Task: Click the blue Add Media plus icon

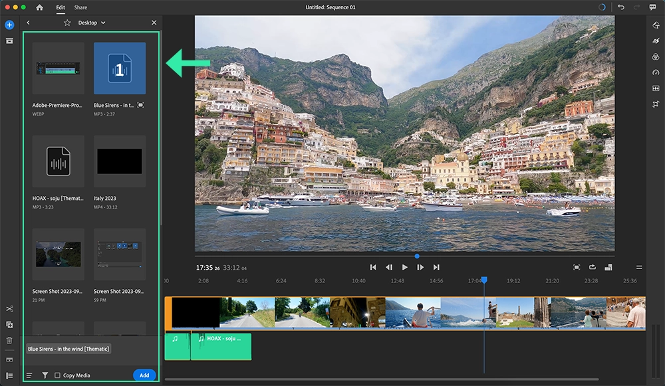Action: coord(9,25)
